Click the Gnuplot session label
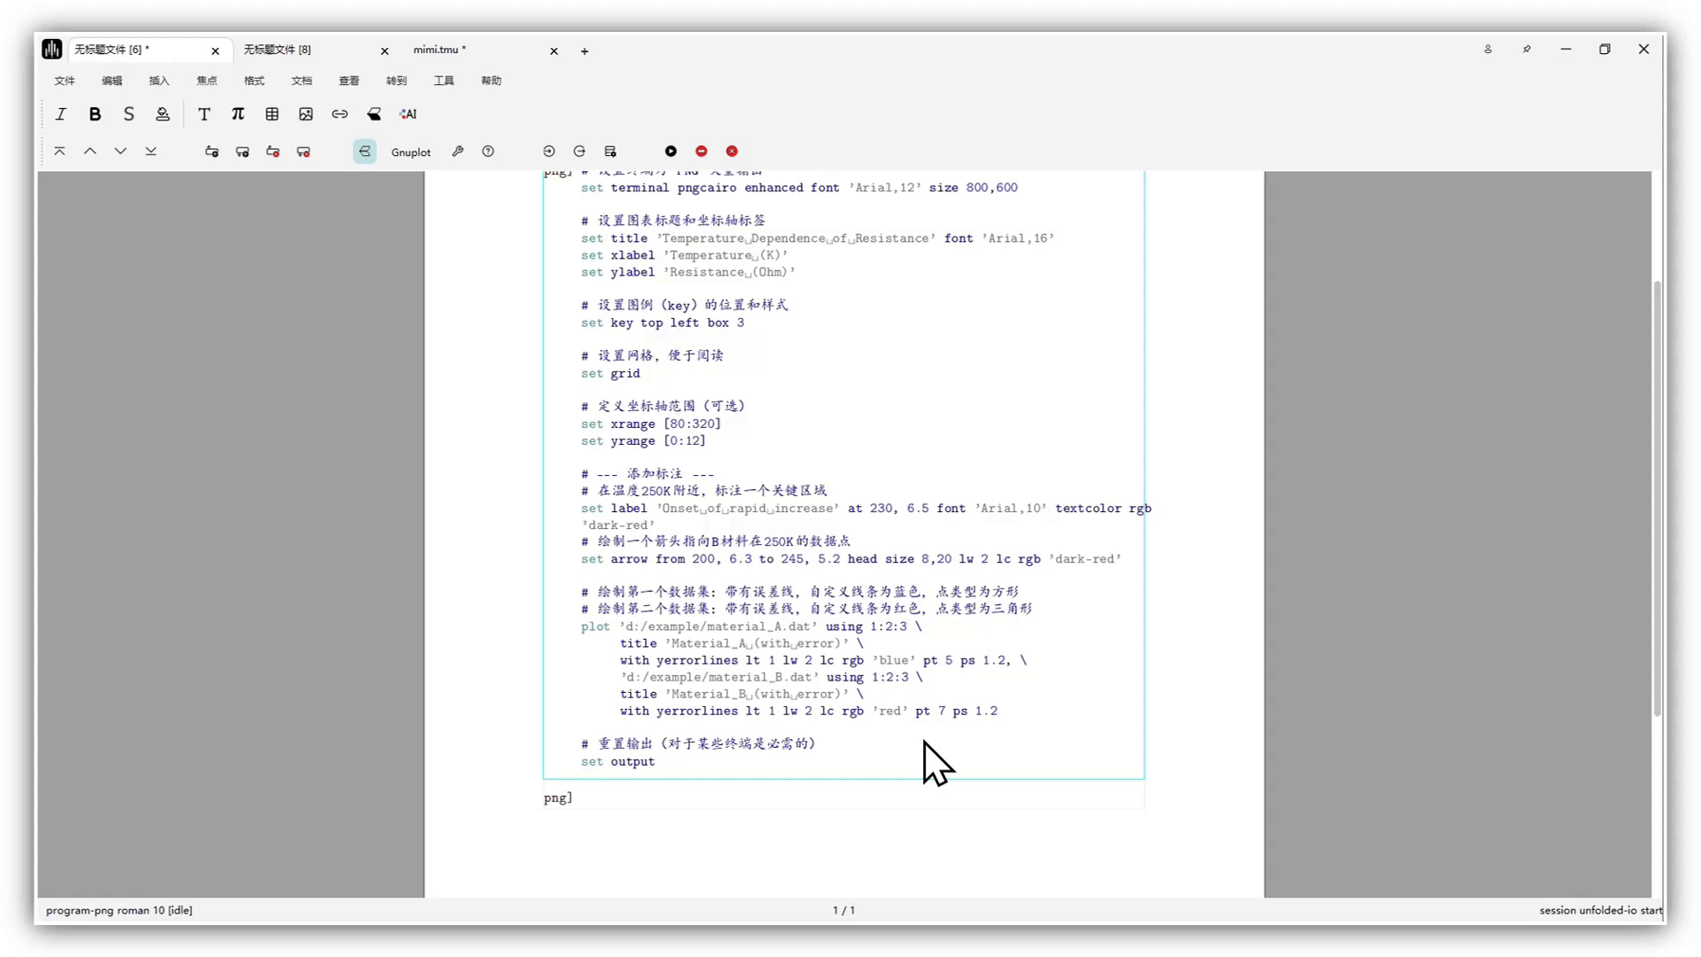 (411, 152)
